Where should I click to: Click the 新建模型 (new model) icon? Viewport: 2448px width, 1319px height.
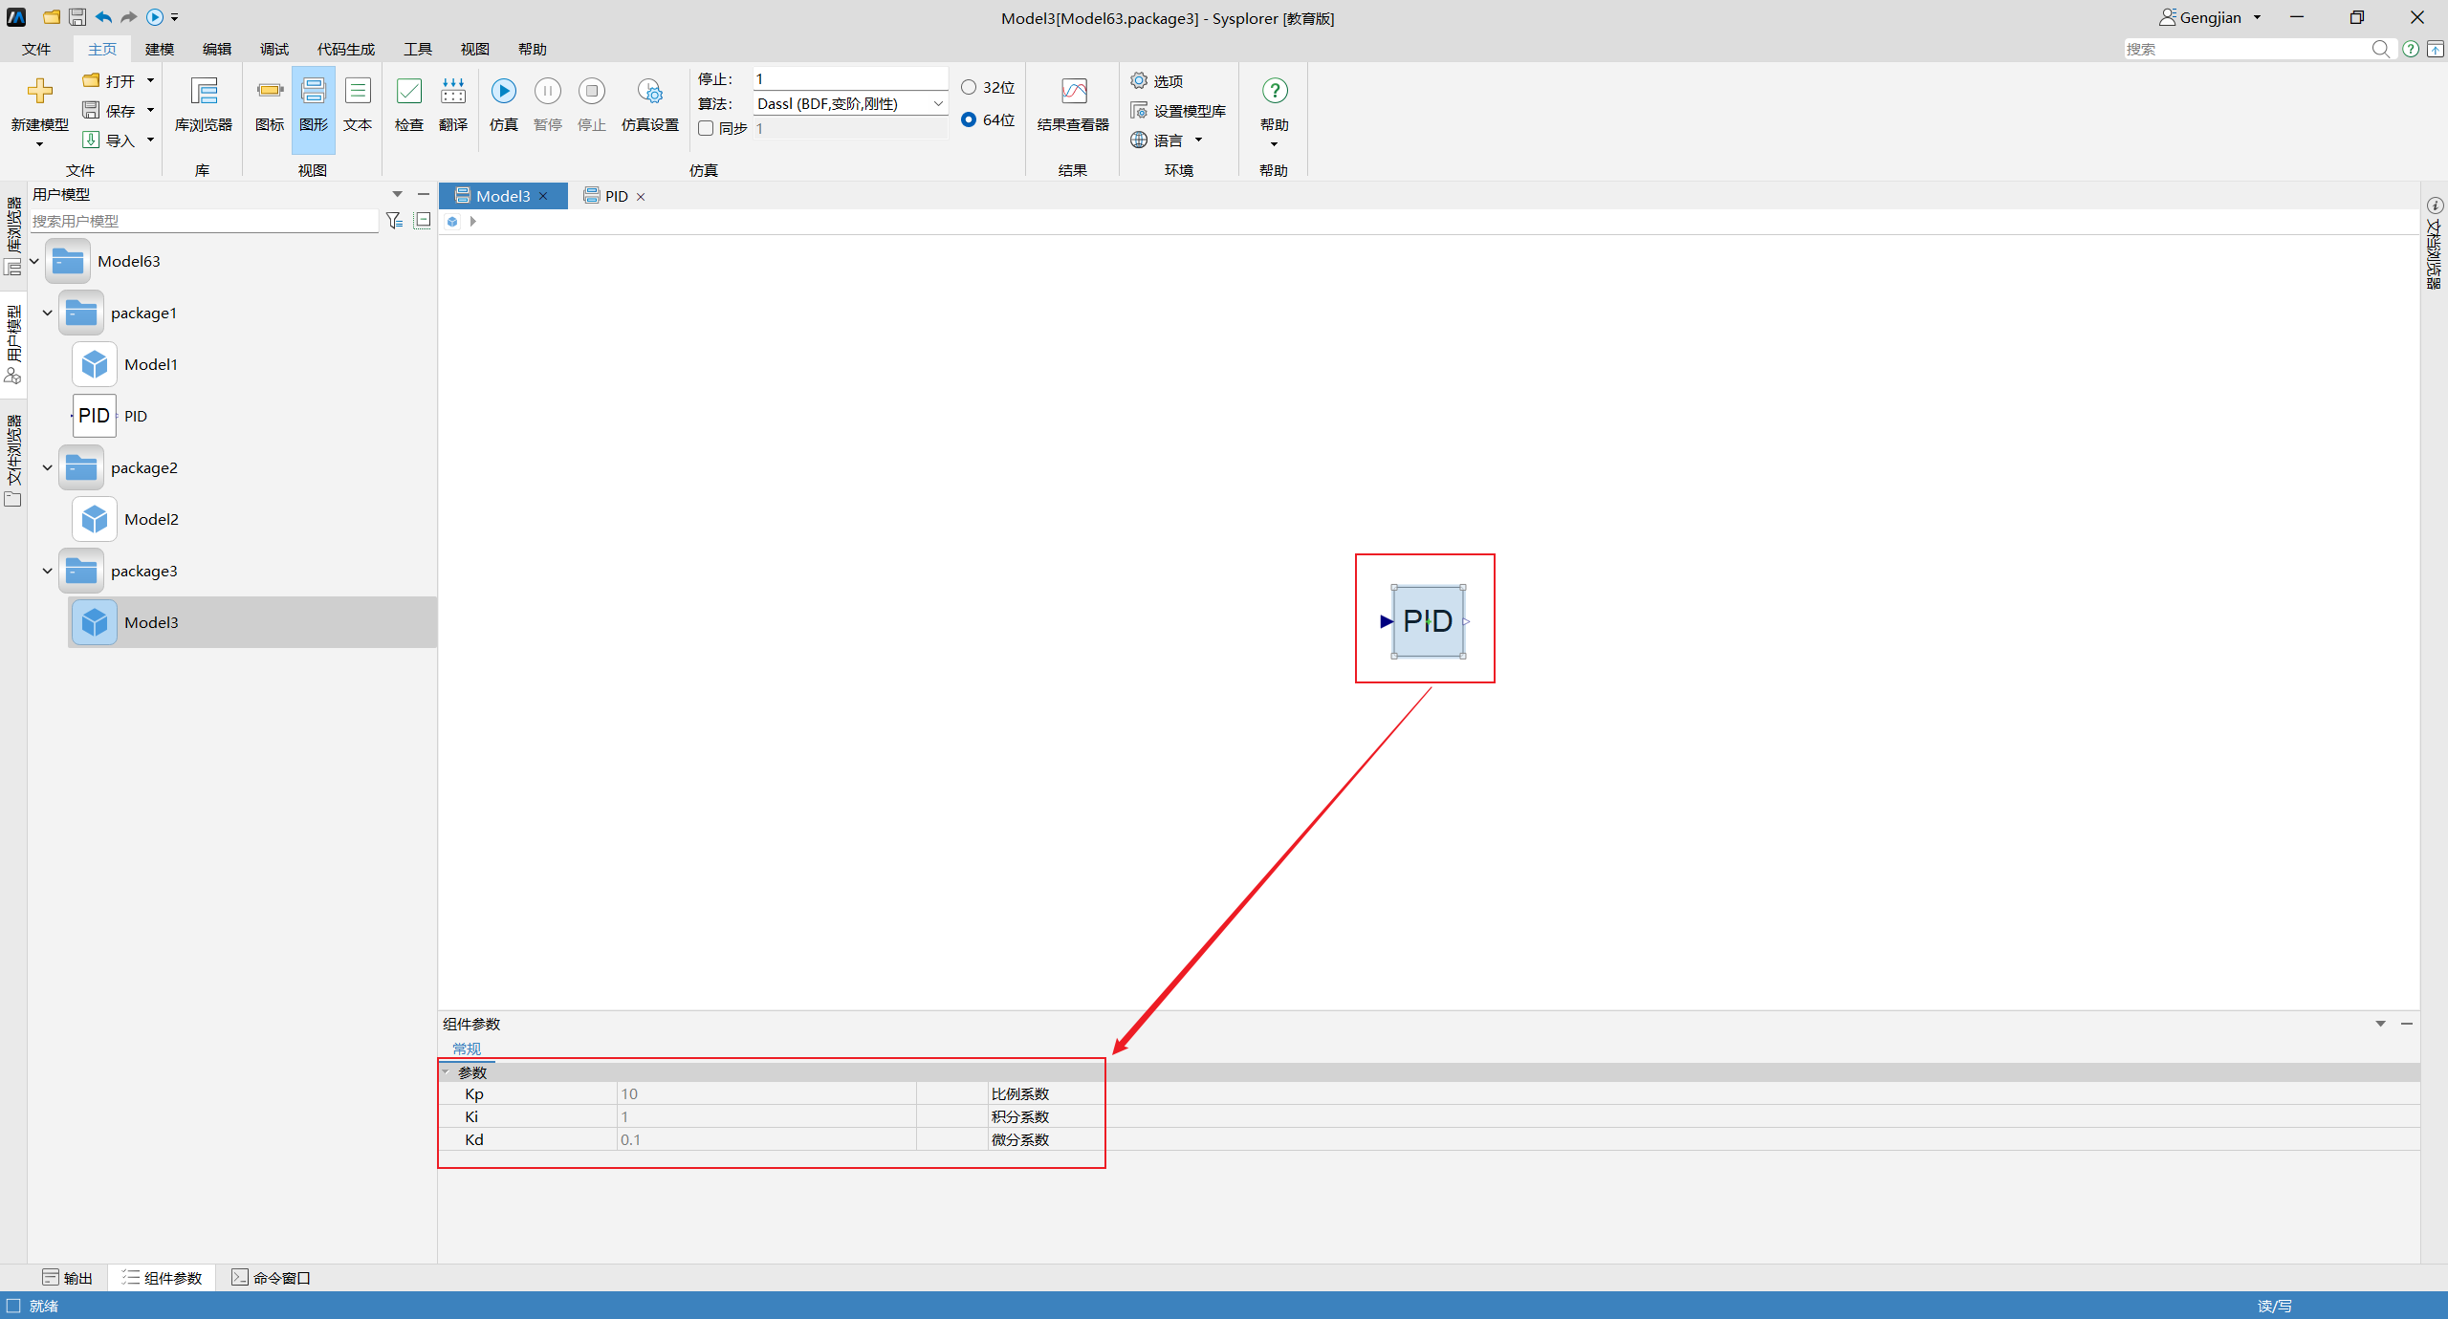tap(39, 91)
